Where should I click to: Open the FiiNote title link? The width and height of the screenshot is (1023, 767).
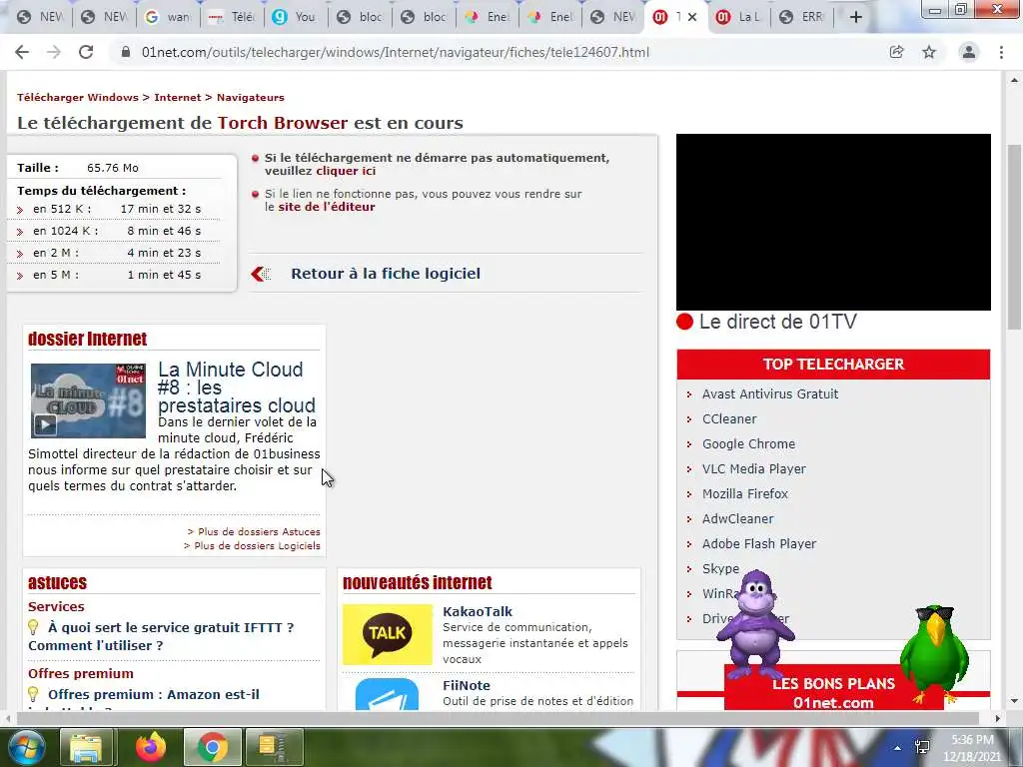point(467,685)
